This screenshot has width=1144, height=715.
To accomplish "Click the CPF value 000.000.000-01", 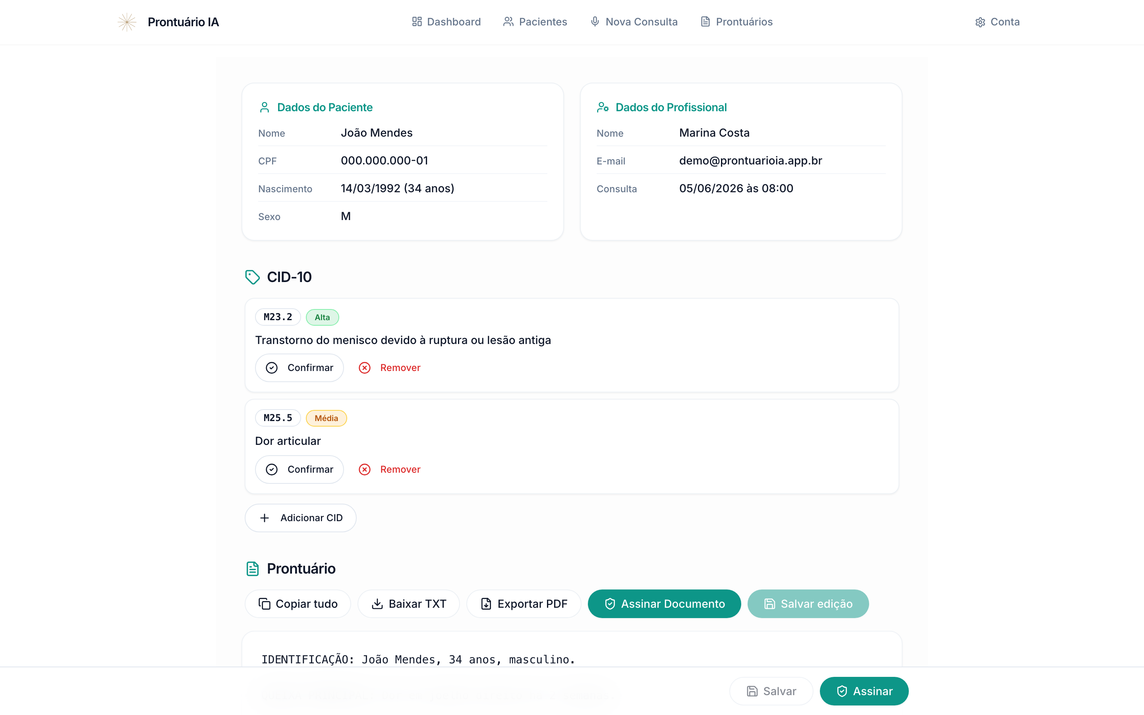I will [x=385, y=161].
